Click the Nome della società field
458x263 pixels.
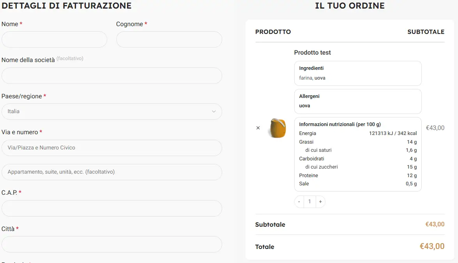[111, 75]
